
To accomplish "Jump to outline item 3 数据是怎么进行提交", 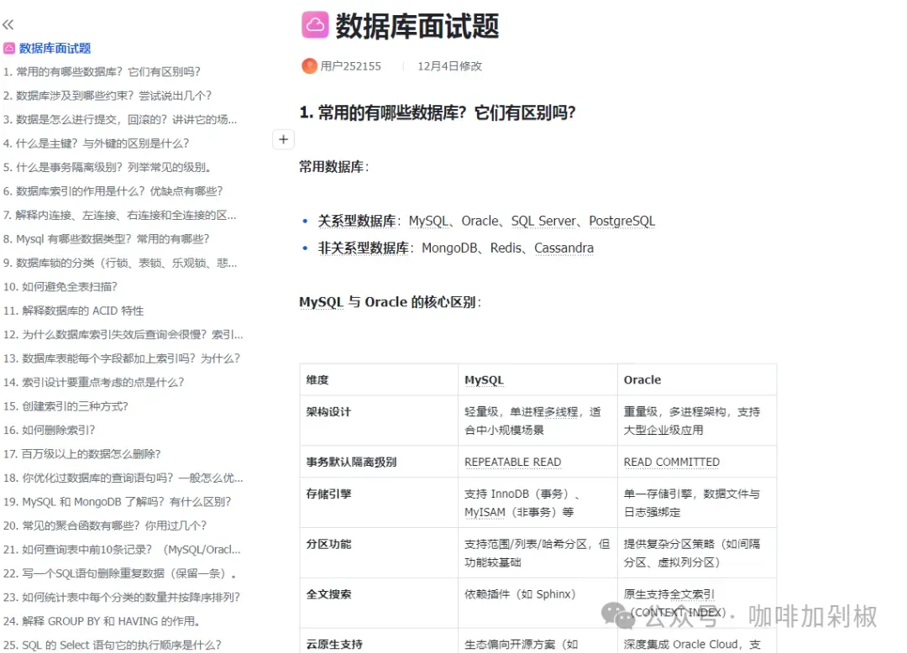I will point(120,120).
